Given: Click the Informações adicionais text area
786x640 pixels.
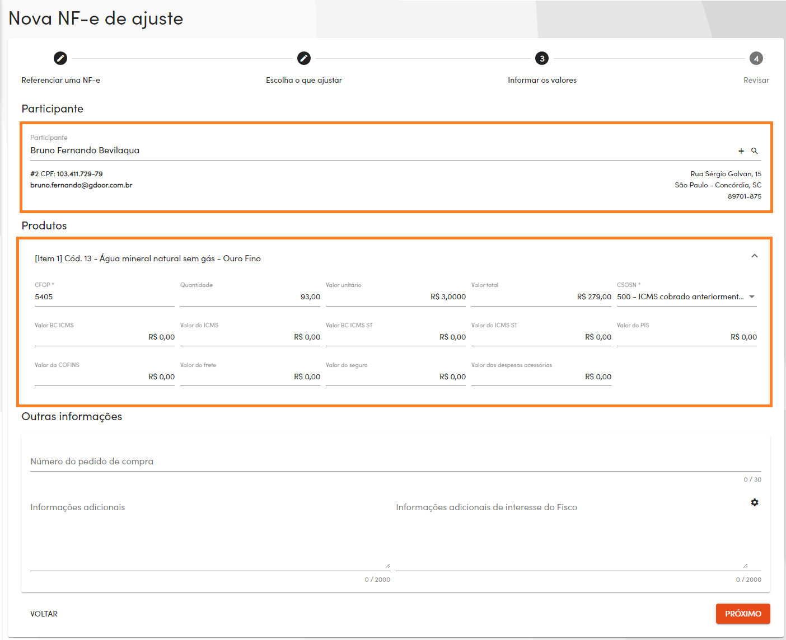Looking at the screenshot, I should coord(210,534).
